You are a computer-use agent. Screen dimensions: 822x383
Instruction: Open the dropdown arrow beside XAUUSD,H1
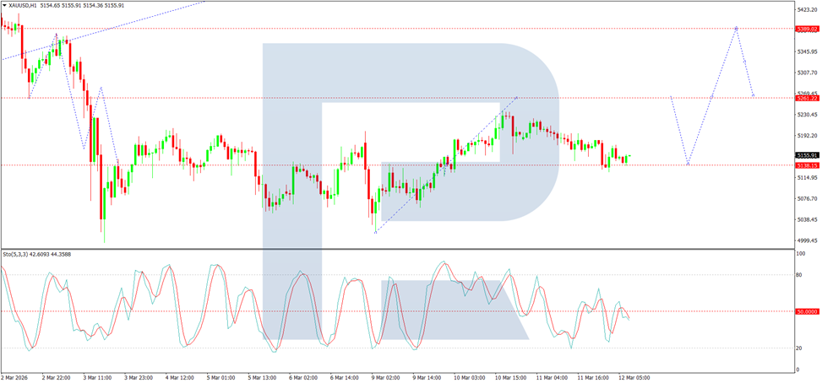point(5,5)
